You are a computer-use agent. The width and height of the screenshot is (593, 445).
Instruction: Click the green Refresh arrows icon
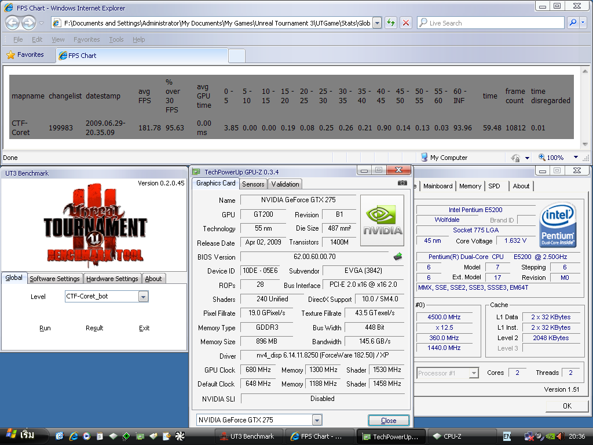click(x=391, y=23)
